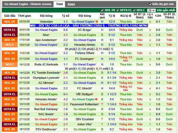
Task: Toggle the HOLC league checkbox
Action: tap(134, 10)
